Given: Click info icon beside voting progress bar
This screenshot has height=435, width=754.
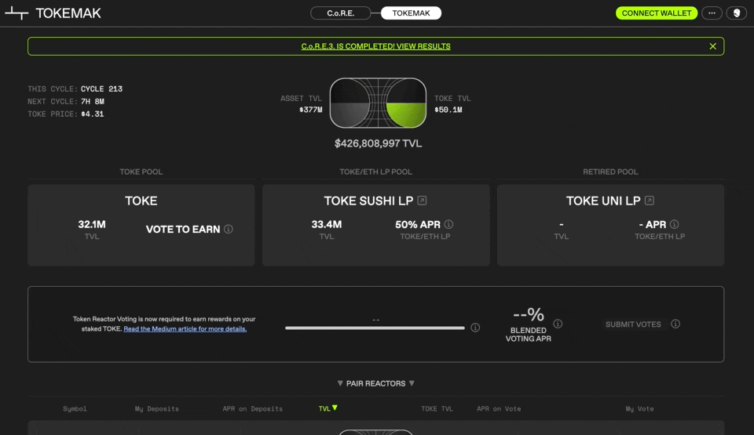Looking at the screenshot, I should [x=475, y=328].
